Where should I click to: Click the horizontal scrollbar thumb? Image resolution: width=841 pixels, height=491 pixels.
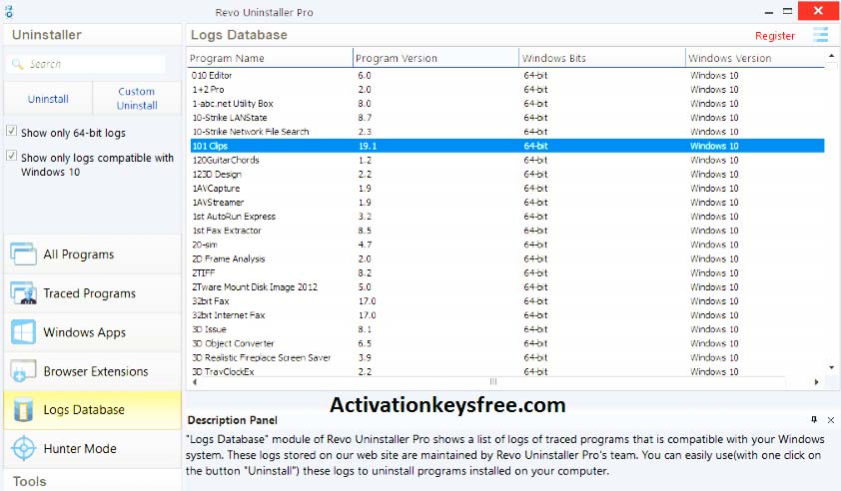pos(492,382)
